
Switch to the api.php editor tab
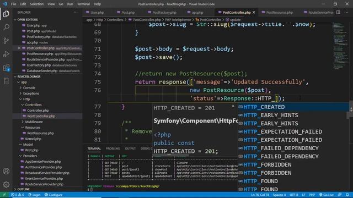coord(197,13)
